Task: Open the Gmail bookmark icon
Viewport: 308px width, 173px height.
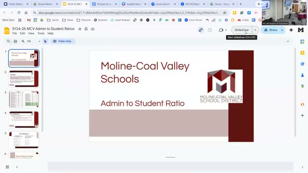Action: (x=29, y=20)
